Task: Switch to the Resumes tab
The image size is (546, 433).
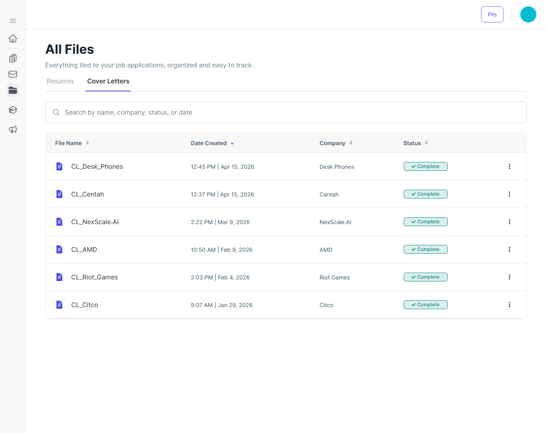Action: click(61, 81)
